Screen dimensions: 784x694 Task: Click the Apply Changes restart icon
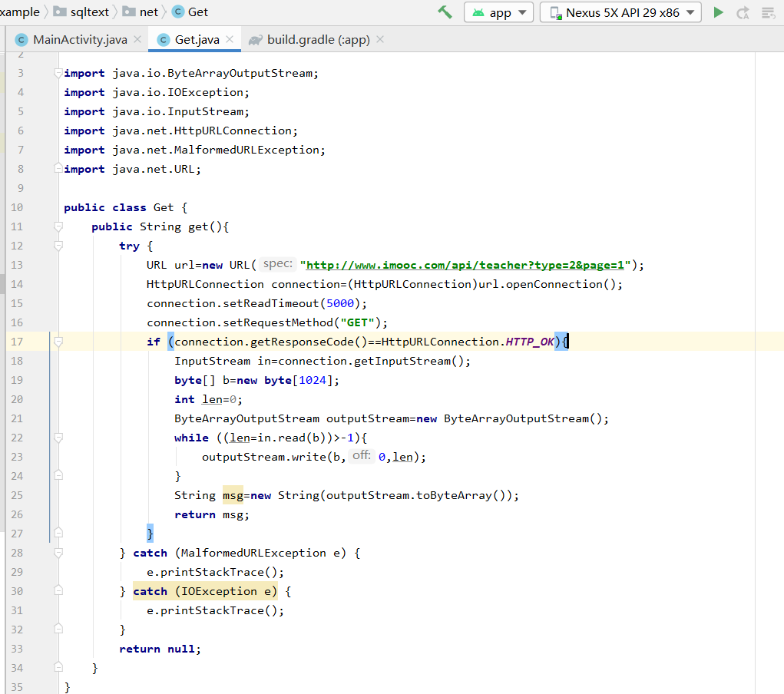tap(743, 12)
